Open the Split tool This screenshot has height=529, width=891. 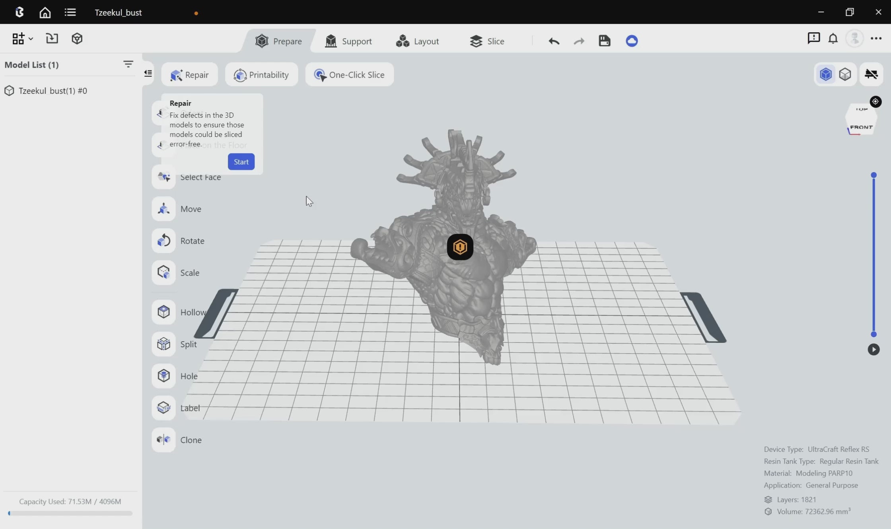pyautogui.click(x=163, y=344)
